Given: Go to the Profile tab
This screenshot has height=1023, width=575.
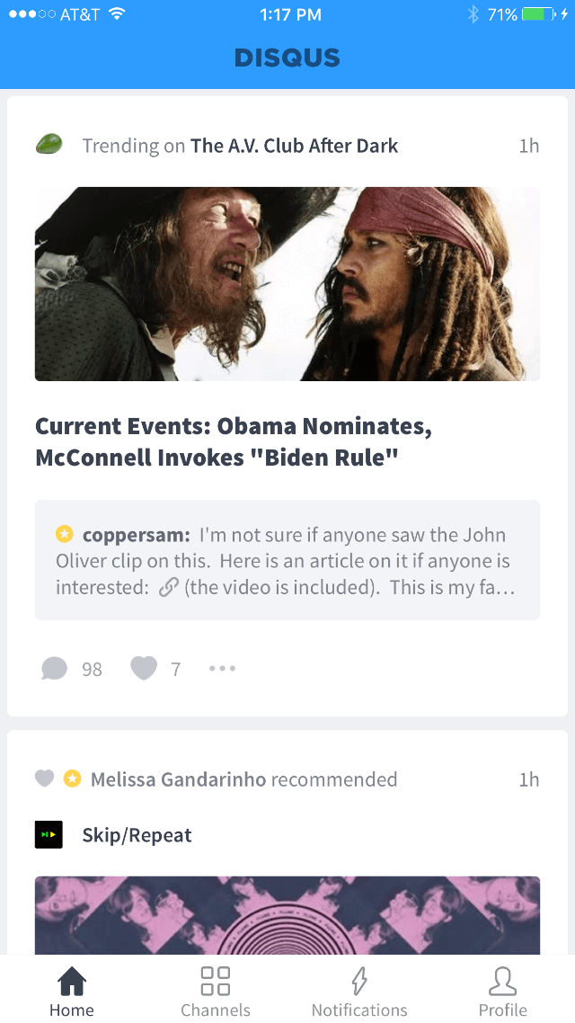Looking at the screenshot, I should point(502,990).
